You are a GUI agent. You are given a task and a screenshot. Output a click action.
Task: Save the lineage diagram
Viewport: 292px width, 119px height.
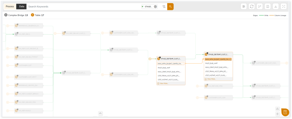pos(267,6)
